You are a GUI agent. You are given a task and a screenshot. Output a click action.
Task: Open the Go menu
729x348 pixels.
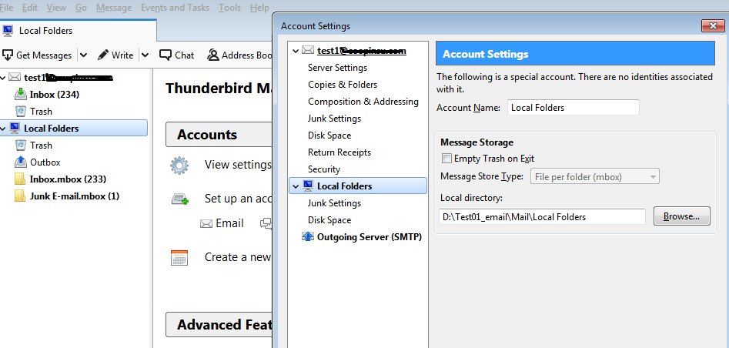pyautogui.click(x=81, y=8)
